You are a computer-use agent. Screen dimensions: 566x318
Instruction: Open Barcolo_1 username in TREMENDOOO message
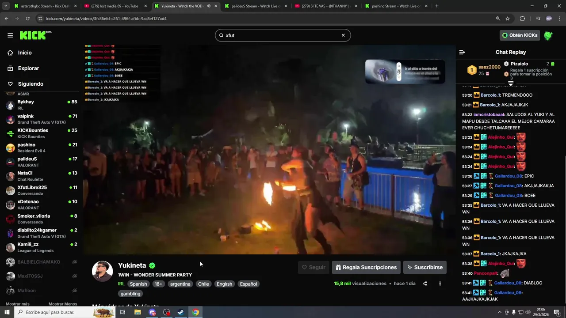pos(490,95)
